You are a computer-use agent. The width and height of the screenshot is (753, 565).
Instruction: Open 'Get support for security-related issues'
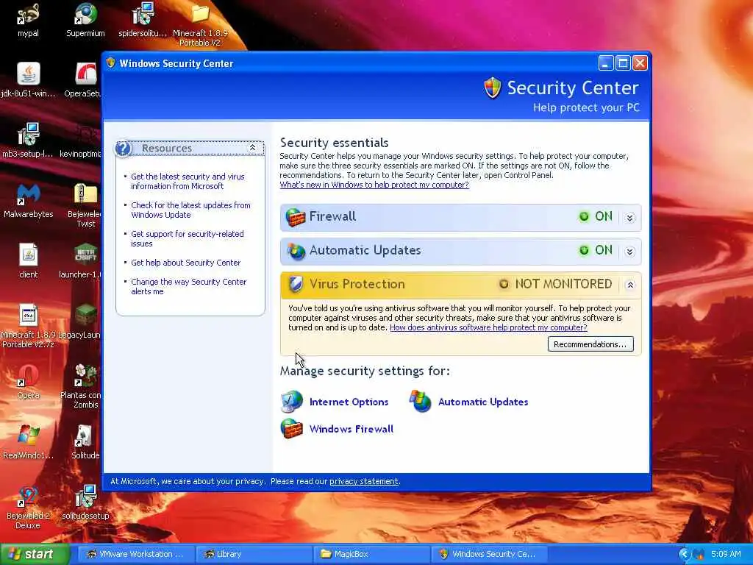point(188,238)
